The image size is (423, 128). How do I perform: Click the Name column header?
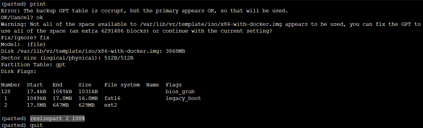point(153,85)
